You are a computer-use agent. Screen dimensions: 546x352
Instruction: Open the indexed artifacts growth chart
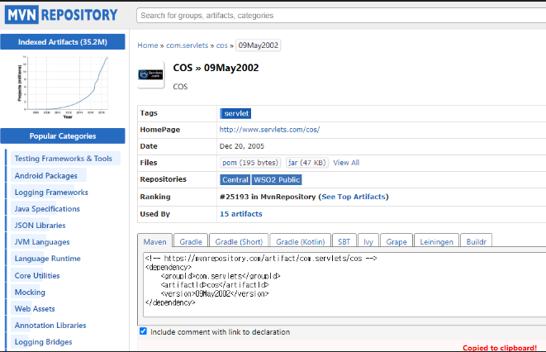click(x=64, y=87)
